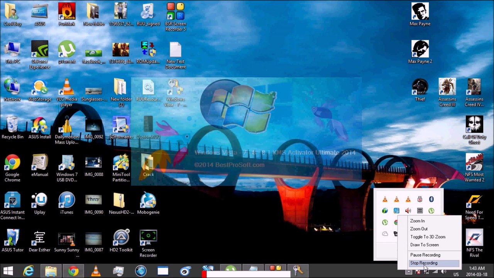The height and width of the screenshot is (278, 494).
Task: Click the eManual desktop icon
Action: 40,165
